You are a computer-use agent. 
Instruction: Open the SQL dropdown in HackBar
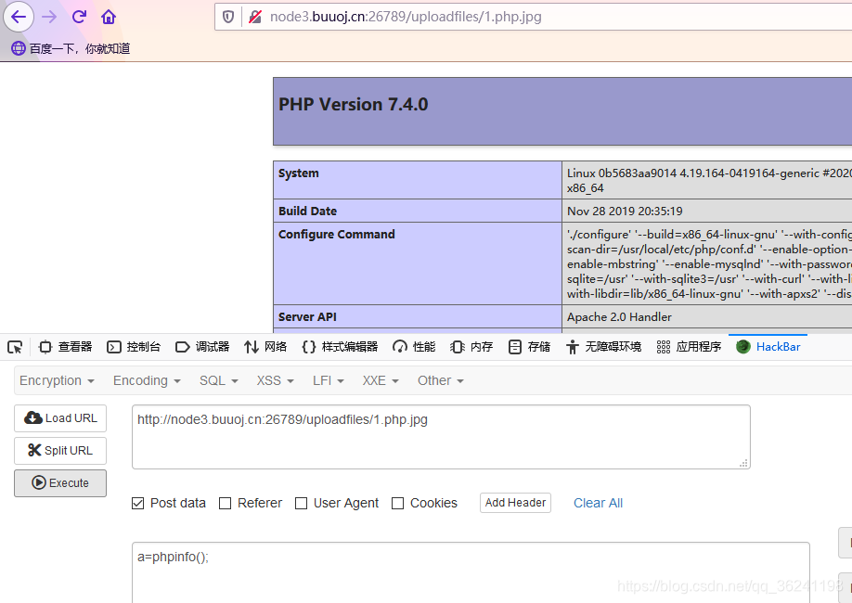pos(215,380)
